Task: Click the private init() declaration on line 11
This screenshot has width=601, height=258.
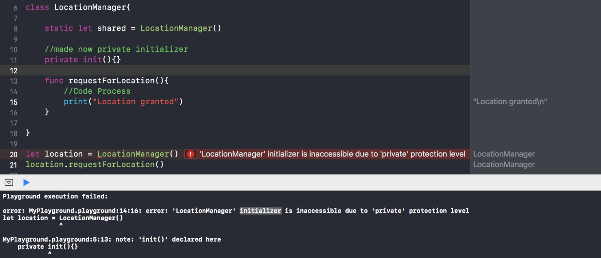Action: (83, 60)
